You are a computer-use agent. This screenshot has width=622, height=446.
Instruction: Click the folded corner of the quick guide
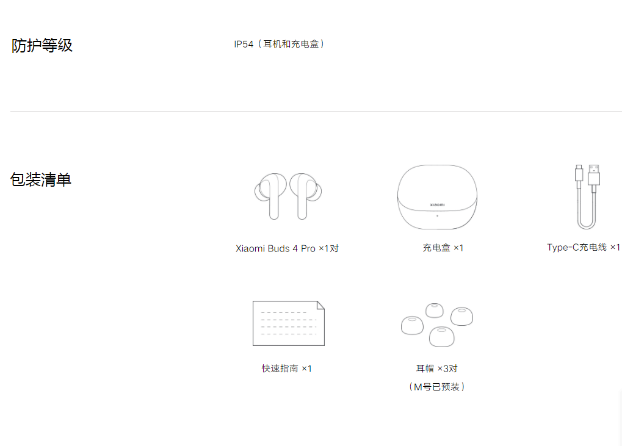pyautogui.click(x=320, y=305)
